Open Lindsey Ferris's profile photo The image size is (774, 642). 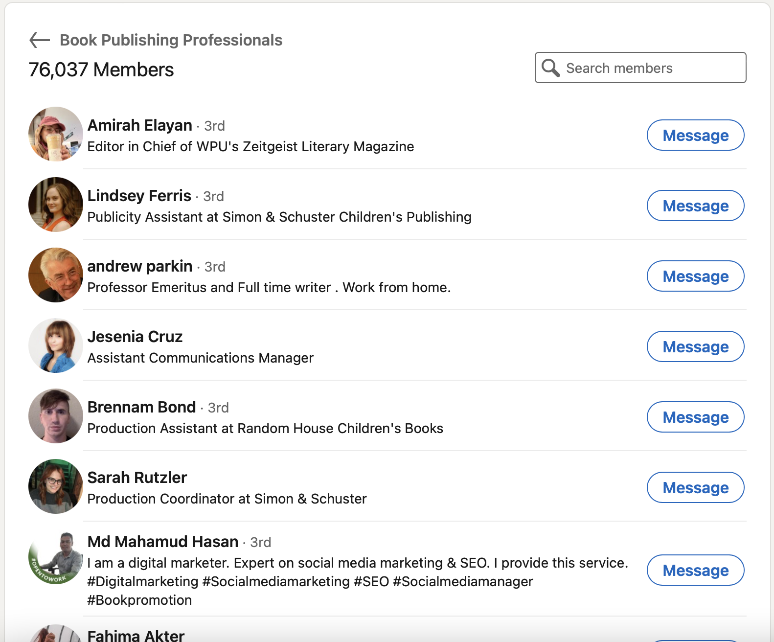click(56, 205)
